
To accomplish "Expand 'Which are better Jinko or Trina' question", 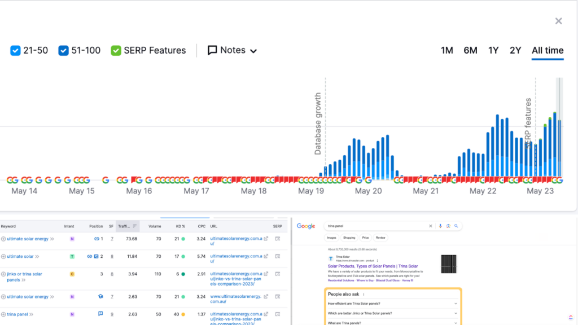I will (x=456, y=313).
